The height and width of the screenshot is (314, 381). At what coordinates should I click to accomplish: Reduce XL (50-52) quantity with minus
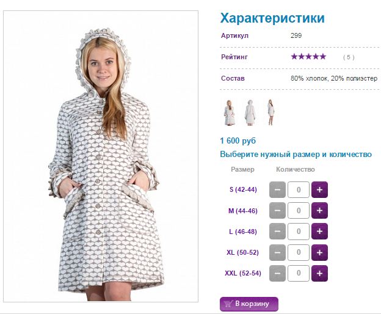[277, 252]
